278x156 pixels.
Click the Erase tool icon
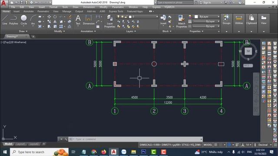69,17
